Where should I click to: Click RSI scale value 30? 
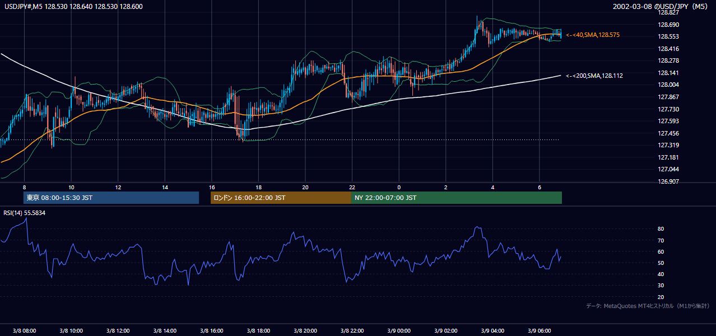tap(661, 286)
